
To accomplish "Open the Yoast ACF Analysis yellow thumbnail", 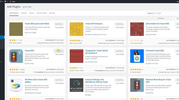I will (76, 29).
